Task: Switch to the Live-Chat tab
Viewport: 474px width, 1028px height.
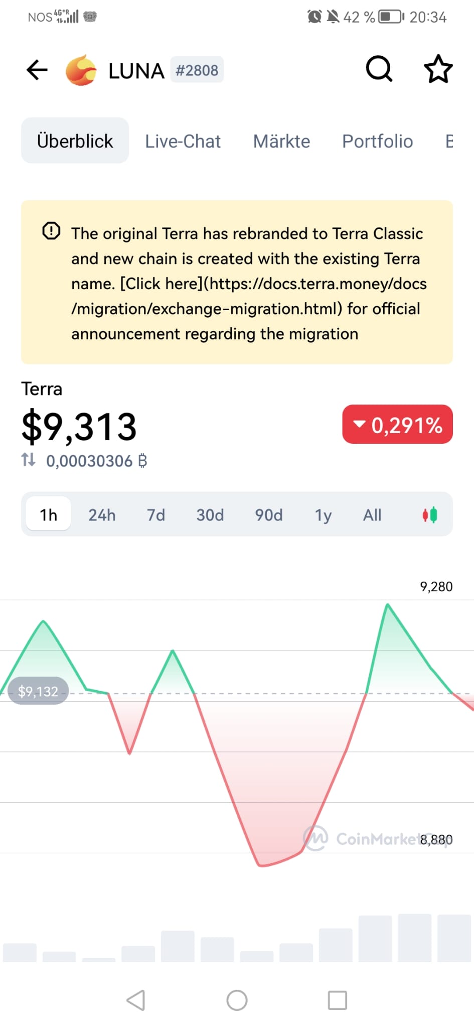Action: click(x=183, y=141)
